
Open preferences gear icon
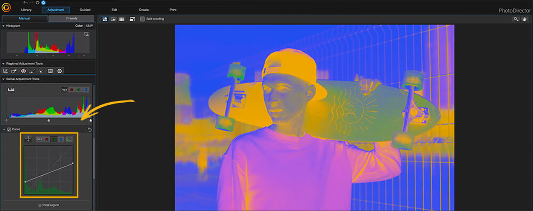pyautogui.click(x=37, y=2)
